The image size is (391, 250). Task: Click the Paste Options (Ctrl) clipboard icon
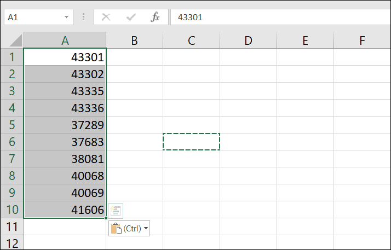point(116,229)
